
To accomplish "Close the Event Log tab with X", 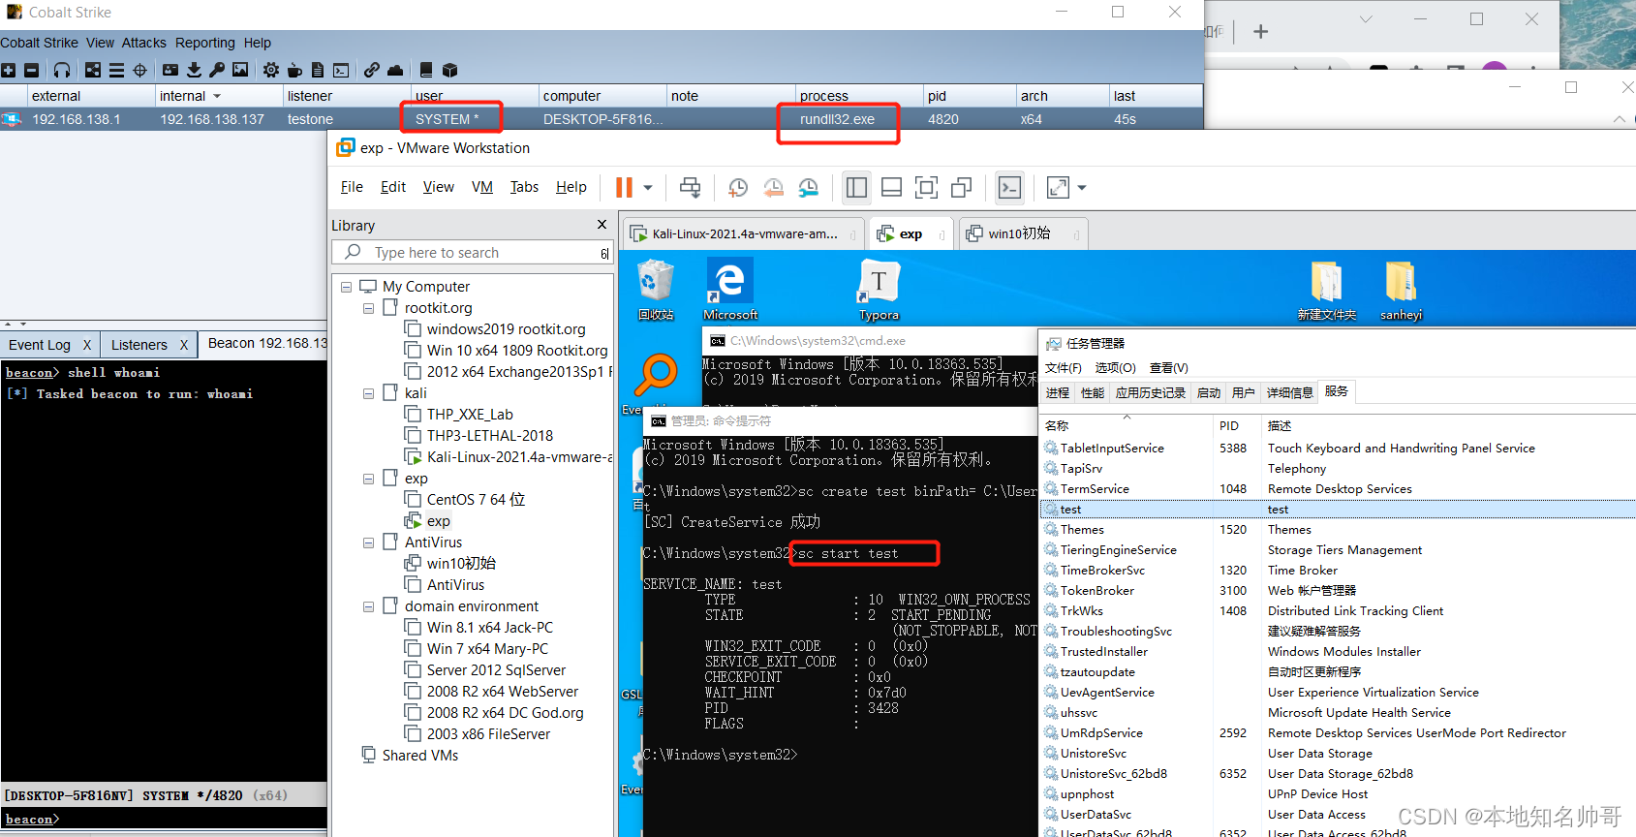I will pyautogui.click(x=87, y=345).
